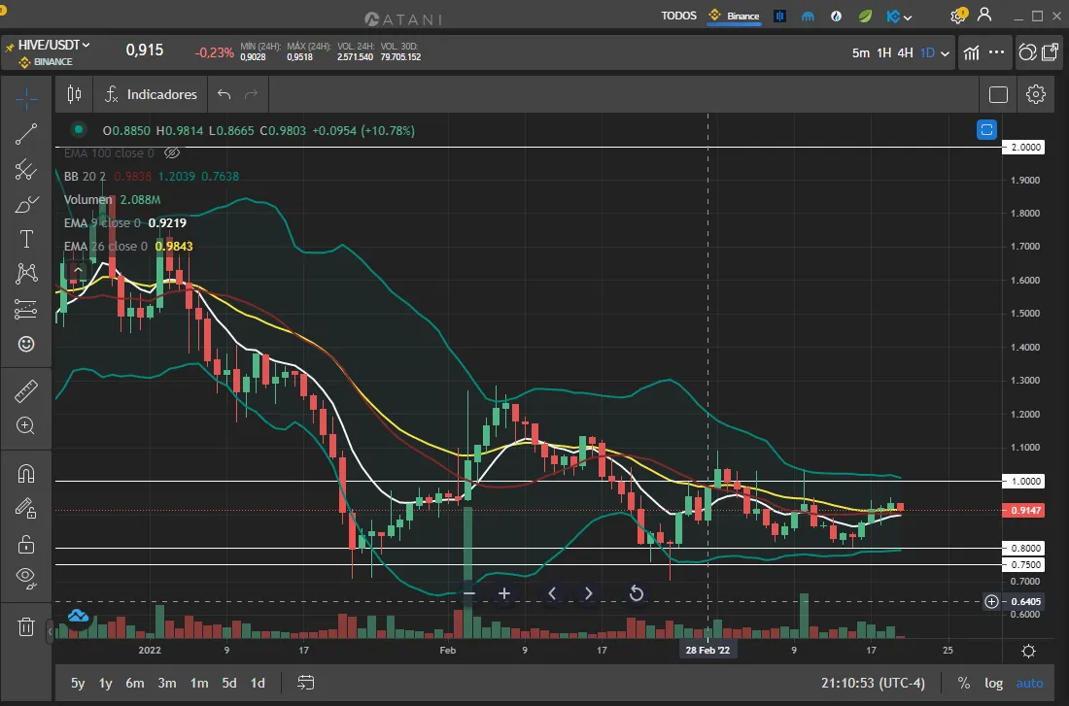This screenshot has width=1069, height=706.
Task: Click the trash can remove drawings icon
Action: pos(26,626)
